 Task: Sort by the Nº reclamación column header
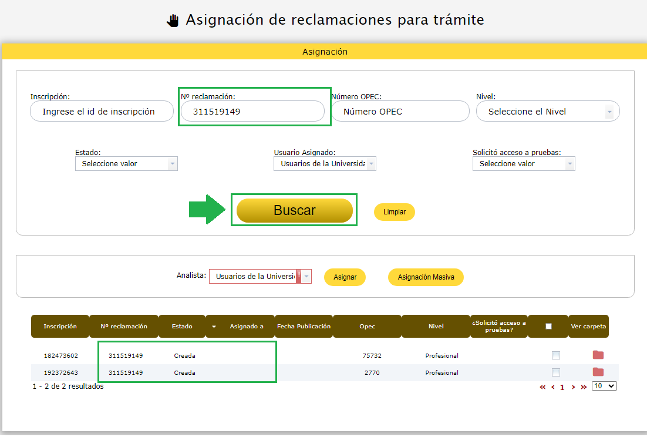[124, 327]
